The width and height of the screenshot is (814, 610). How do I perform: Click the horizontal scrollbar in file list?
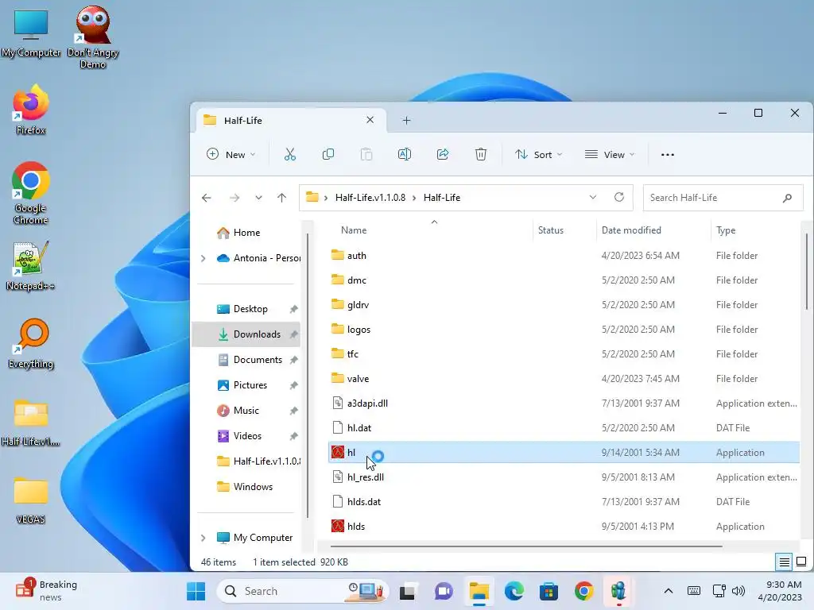coord(526,546)
